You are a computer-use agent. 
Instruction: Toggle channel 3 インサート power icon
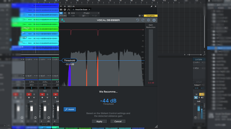click(40, 59)
